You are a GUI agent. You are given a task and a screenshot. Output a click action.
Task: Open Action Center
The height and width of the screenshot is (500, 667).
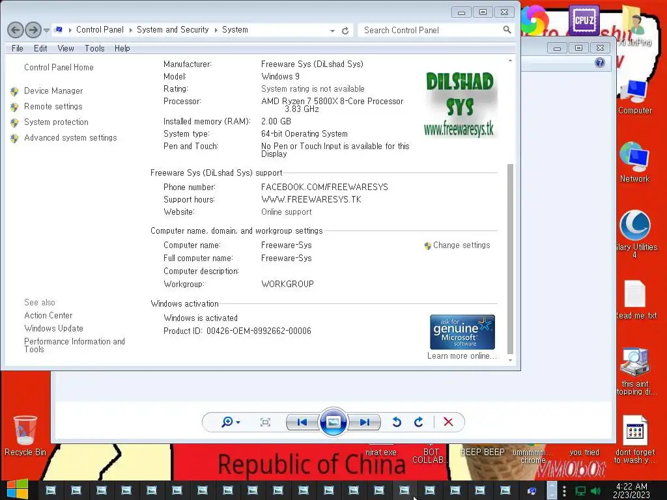[48, 316]
